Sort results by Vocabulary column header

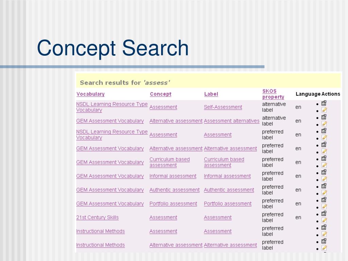pos(90,94)
